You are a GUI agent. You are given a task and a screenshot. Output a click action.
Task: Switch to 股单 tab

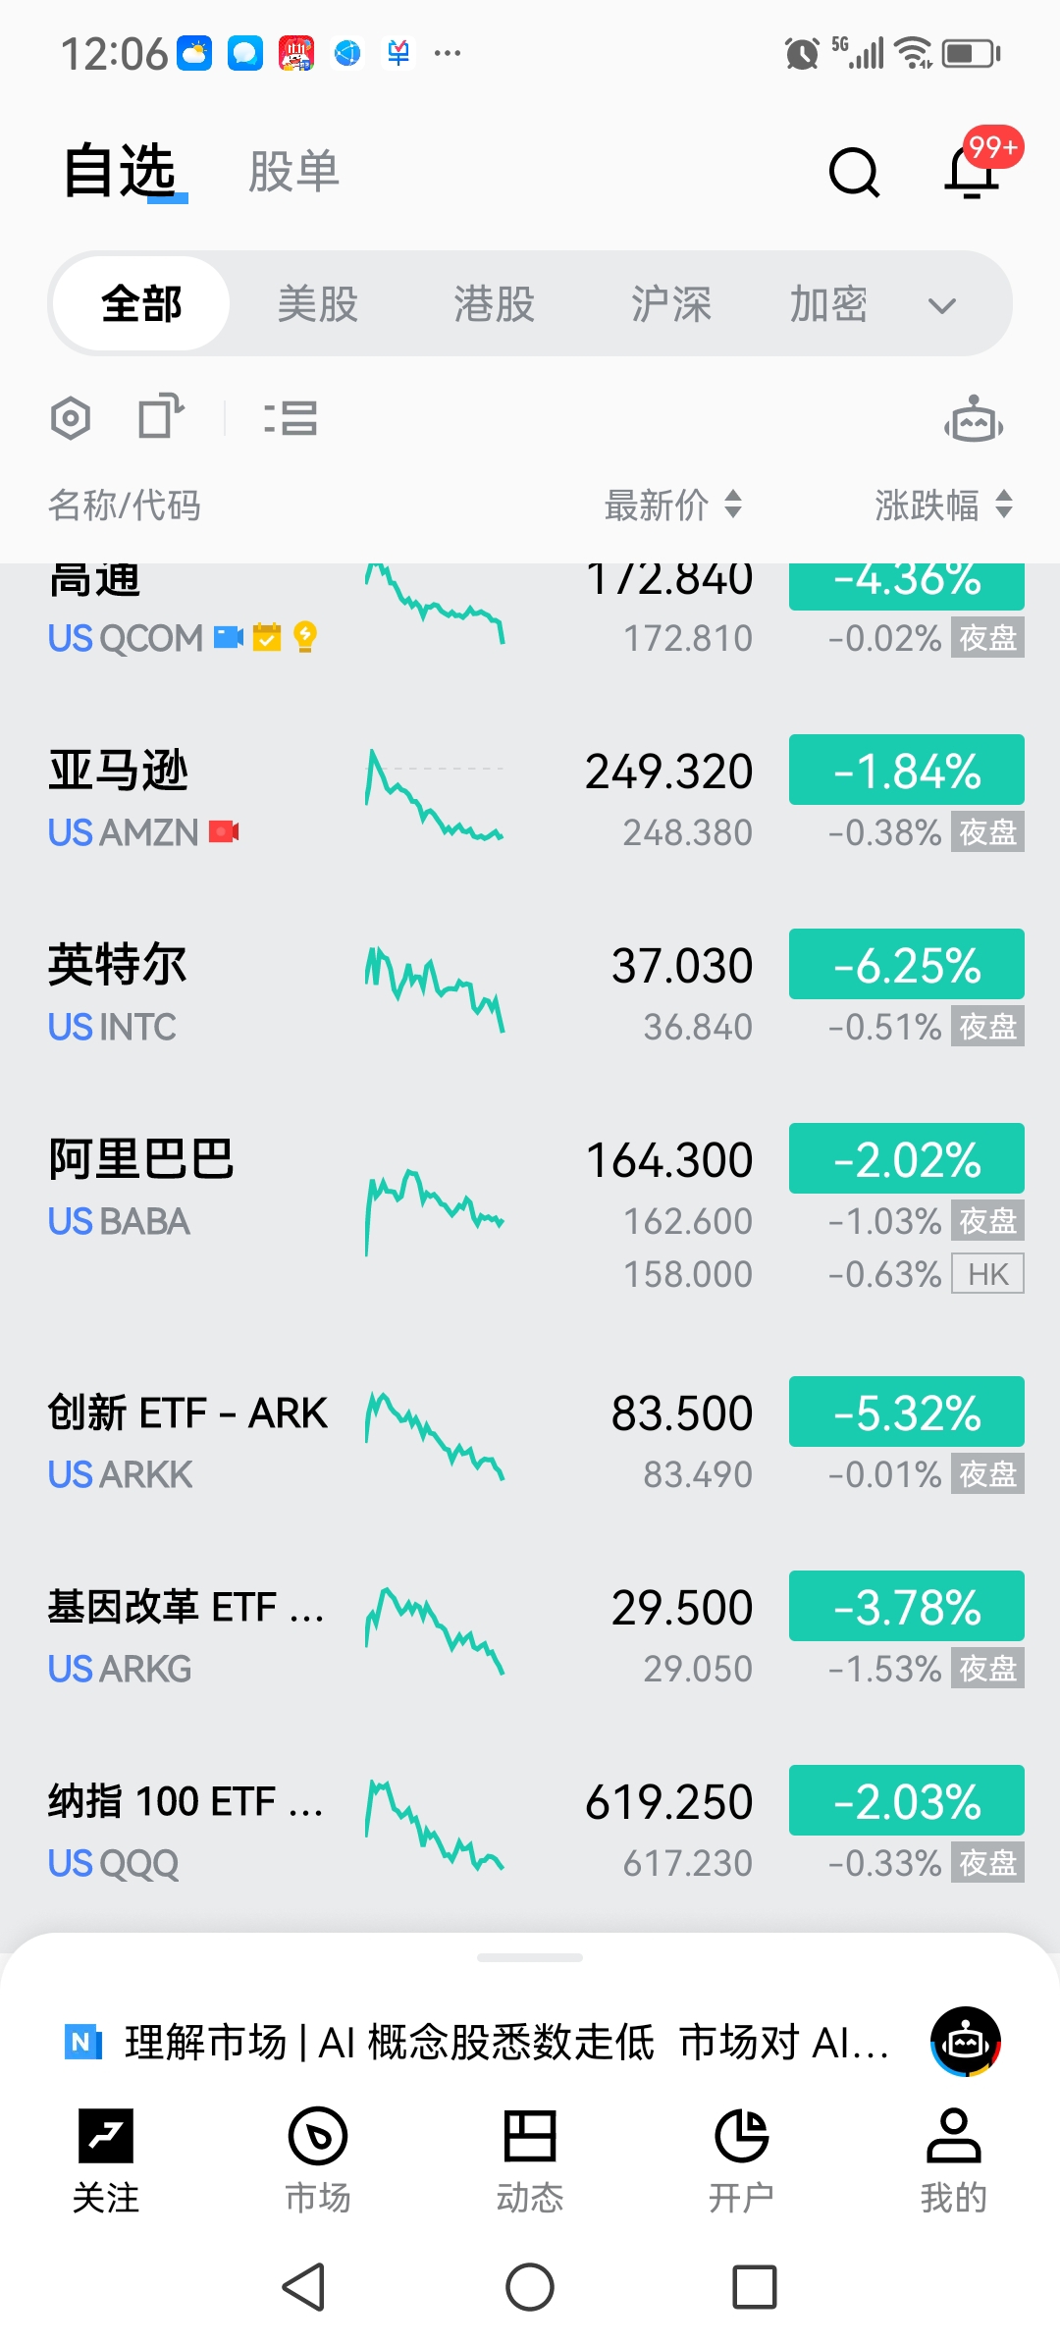[x=293, y=172]
